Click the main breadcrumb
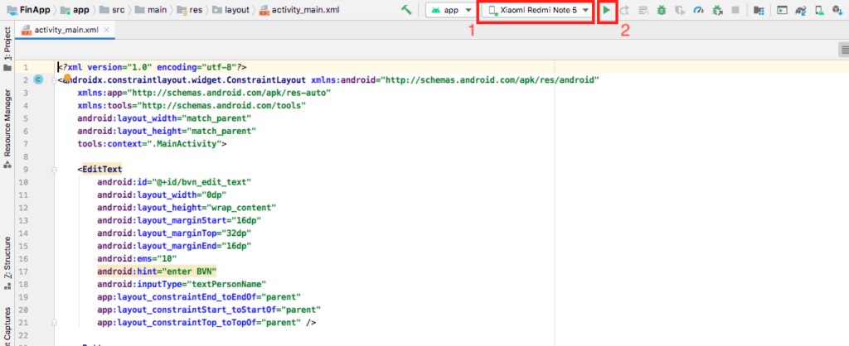Viewport: 849px width, 346px height. tap(149, 10)
